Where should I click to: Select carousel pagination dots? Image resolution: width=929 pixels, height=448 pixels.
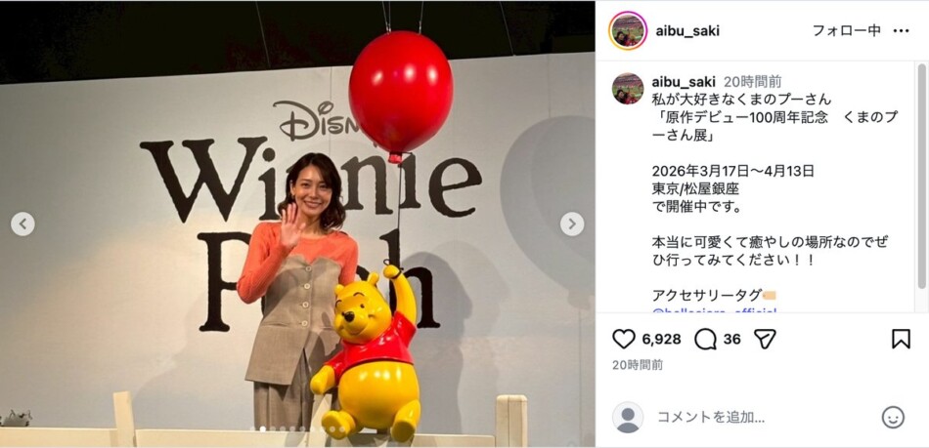pos(297,429)
